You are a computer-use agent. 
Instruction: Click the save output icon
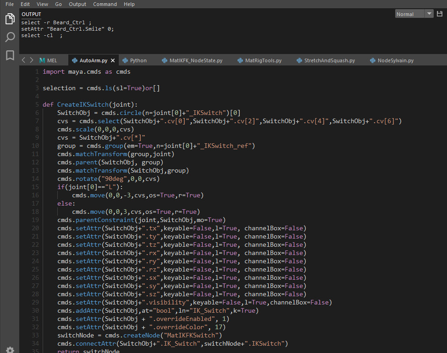click(x=440, y=14)
